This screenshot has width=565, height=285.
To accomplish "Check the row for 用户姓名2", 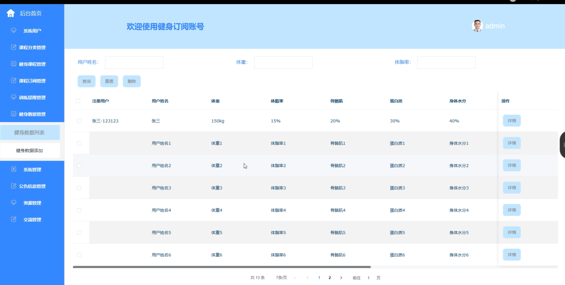I will (x=79, y=166).
